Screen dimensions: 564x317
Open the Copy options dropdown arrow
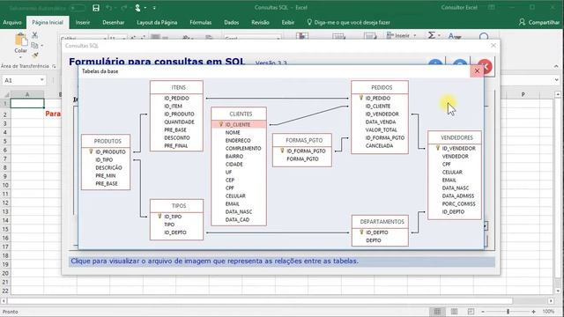(42, 46)
